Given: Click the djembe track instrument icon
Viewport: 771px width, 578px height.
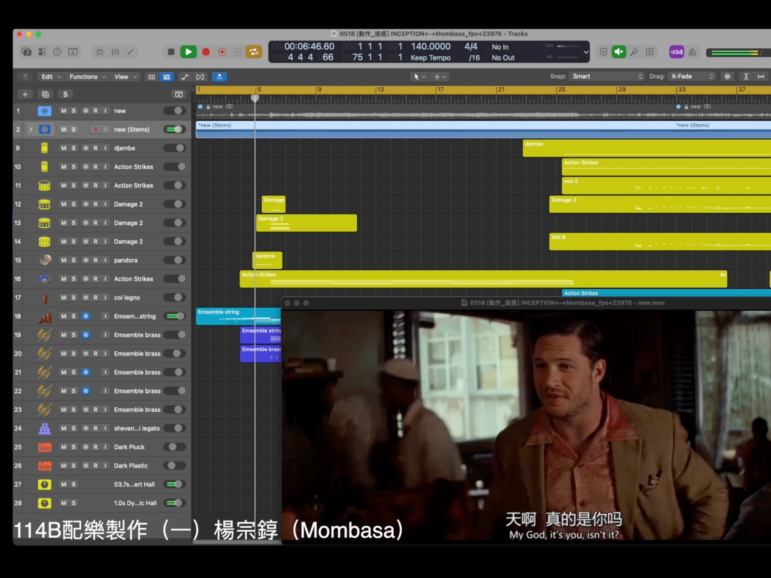Looking at the screenshot, I should tap(44, 148).
